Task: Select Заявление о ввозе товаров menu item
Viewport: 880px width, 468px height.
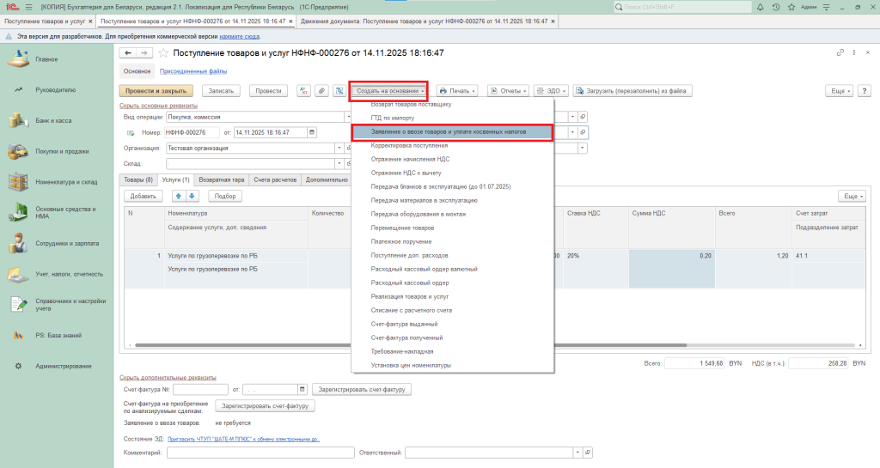Action: (x=451, y=132)
